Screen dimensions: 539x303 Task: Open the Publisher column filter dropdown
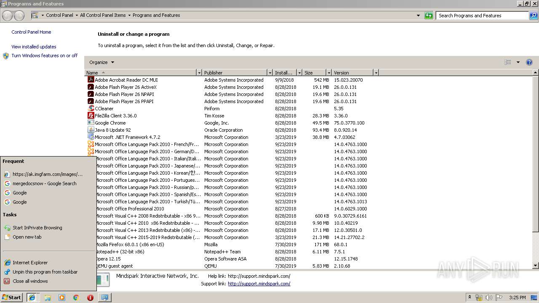point(270,73)
